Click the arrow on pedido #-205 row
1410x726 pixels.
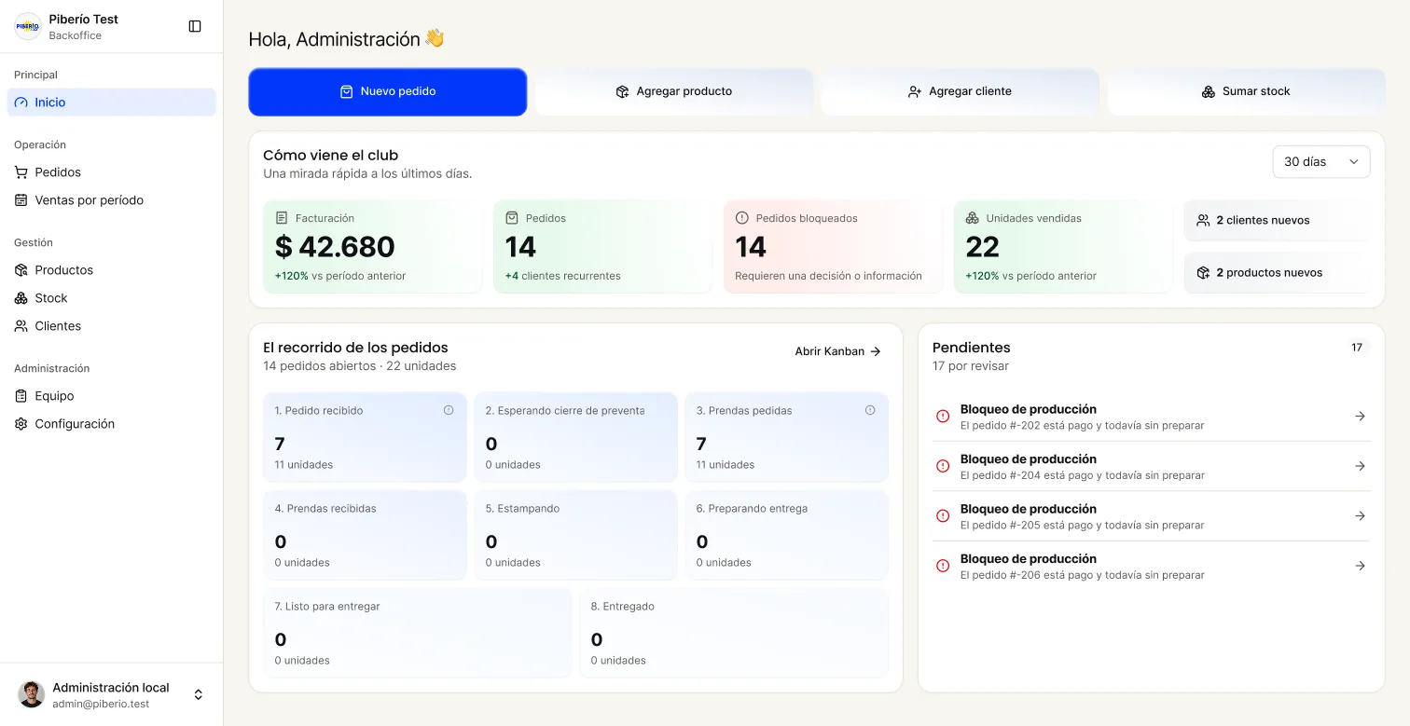[x=1360, y=516]
